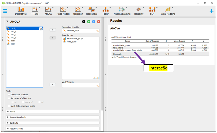Open the hamburger main menu
The width and height of the screenshot is (217, 133).
[5, 11]
